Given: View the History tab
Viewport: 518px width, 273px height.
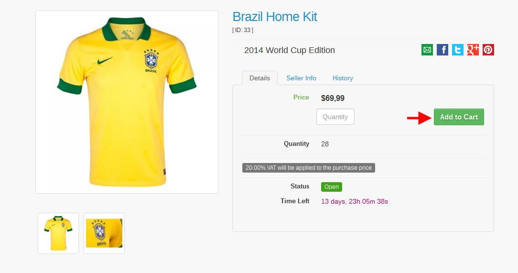Looking at the screenshot, I should pos(343,78).
